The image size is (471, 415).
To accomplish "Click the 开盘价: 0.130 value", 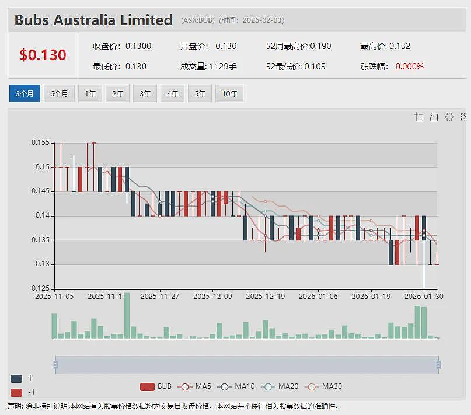I will [x=208, y=46].
